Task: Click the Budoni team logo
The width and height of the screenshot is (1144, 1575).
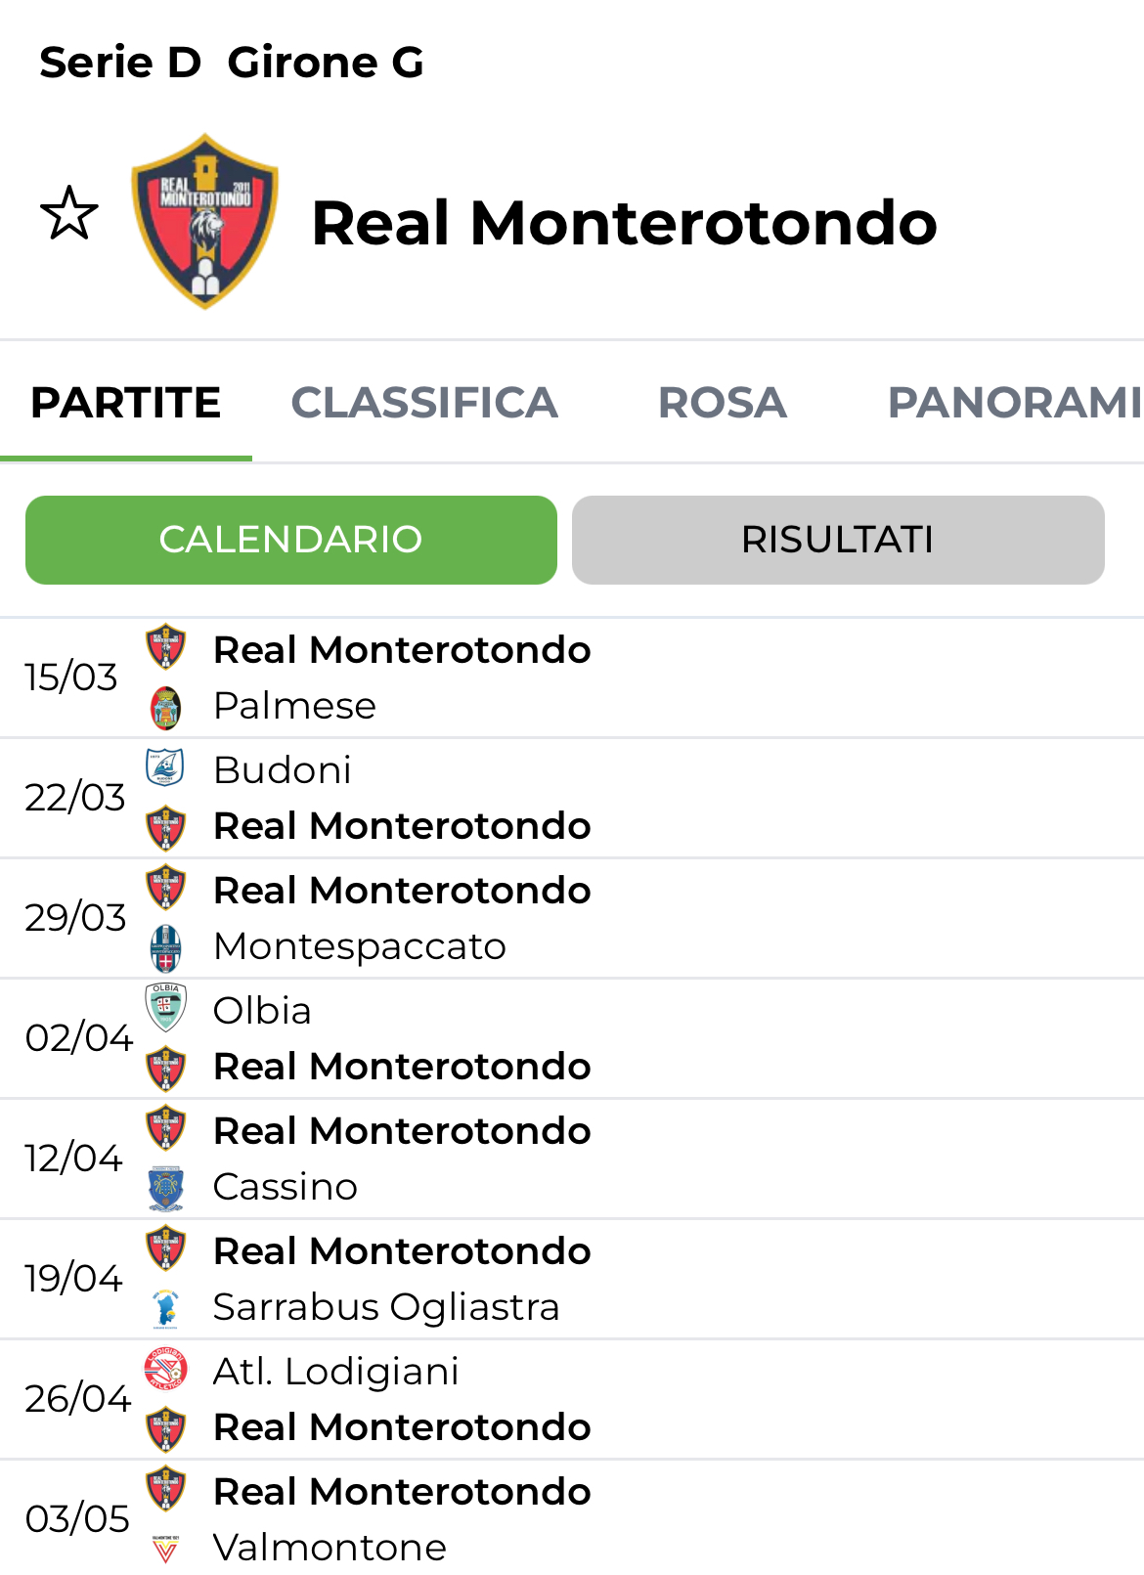Action: click(165, 768)
